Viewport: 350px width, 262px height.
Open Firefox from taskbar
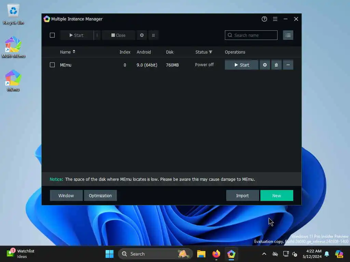pos(216,254)
